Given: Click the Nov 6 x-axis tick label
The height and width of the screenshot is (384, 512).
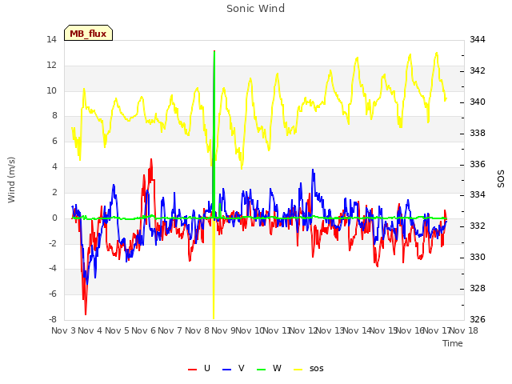Looking at the screenshot, I should pos(143,330).
